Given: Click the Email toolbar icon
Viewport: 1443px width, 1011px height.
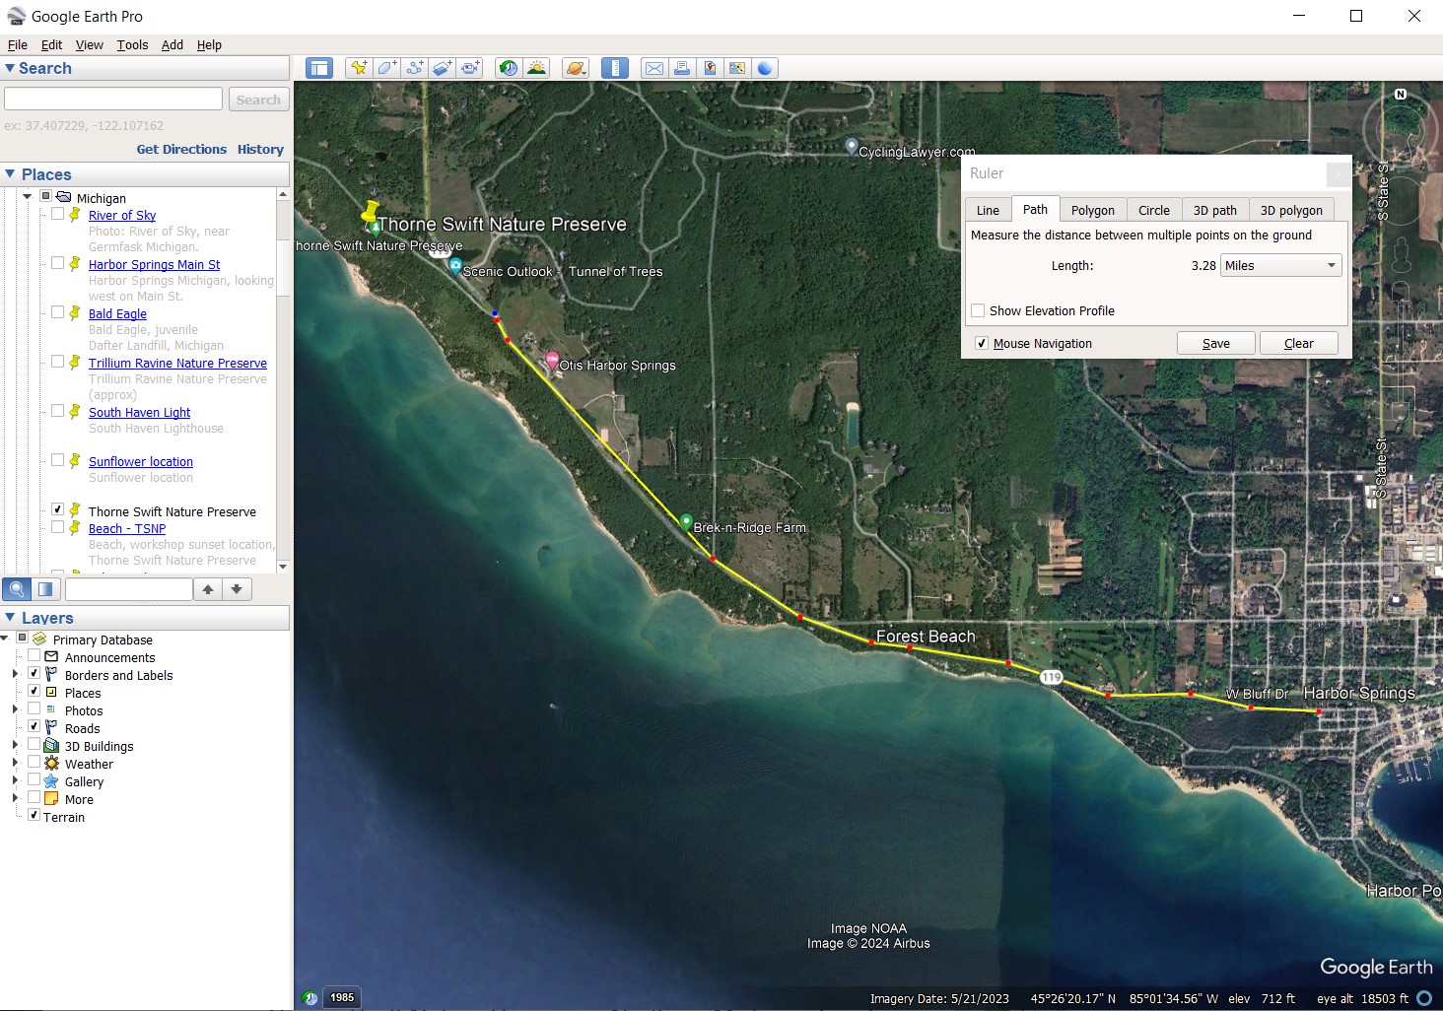Looking at the screenshot, I should point(653,68).
